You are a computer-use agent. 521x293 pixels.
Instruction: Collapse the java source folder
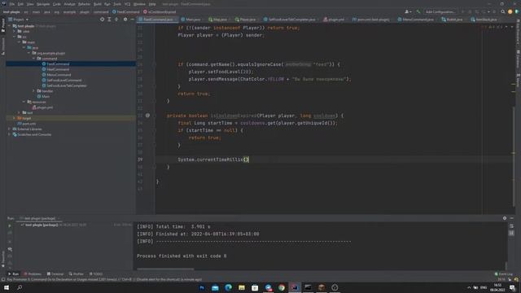(x=24, y=47)
